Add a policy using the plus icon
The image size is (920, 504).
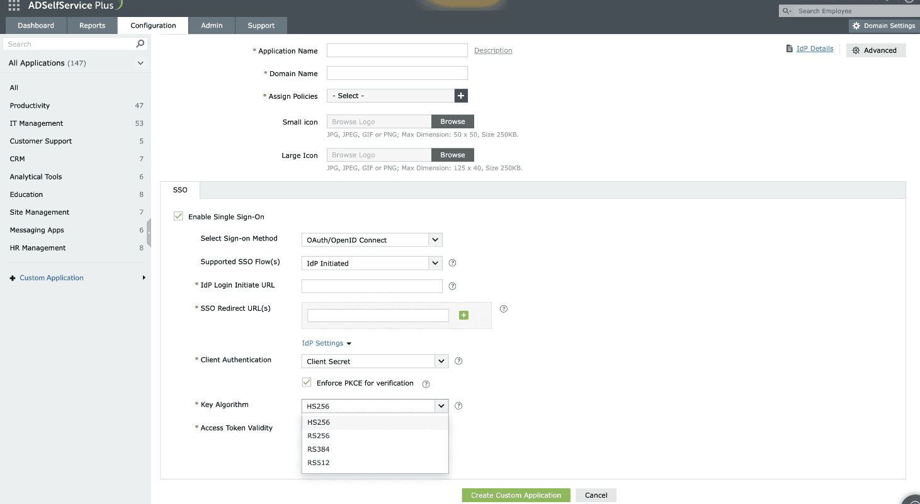tap(461, 96)
